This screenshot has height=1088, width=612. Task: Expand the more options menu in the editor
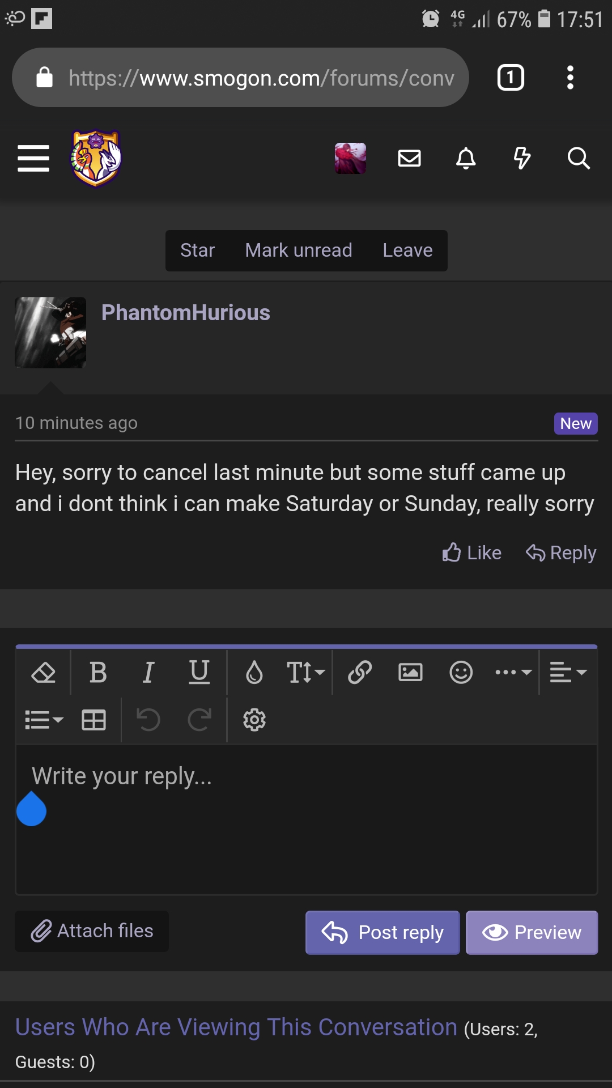click(510, 673)
